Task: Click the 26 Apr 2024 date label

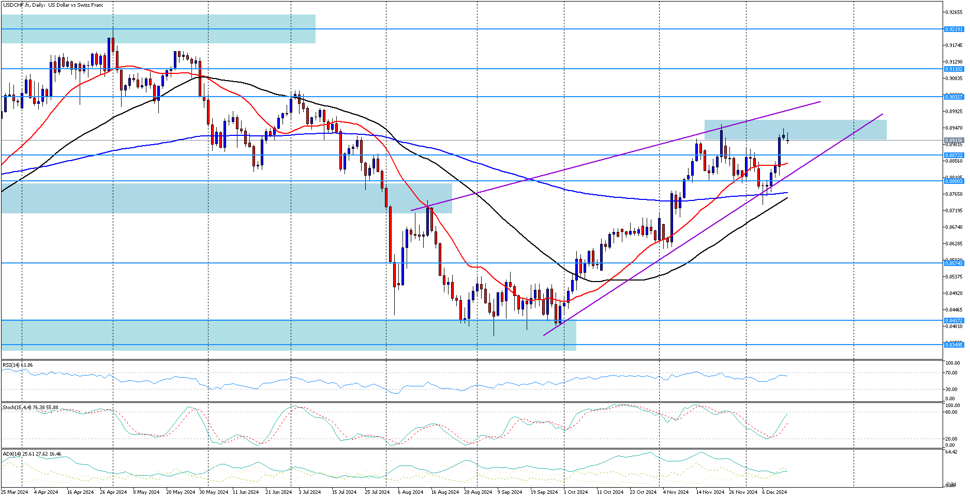Action: coord(113,492)
